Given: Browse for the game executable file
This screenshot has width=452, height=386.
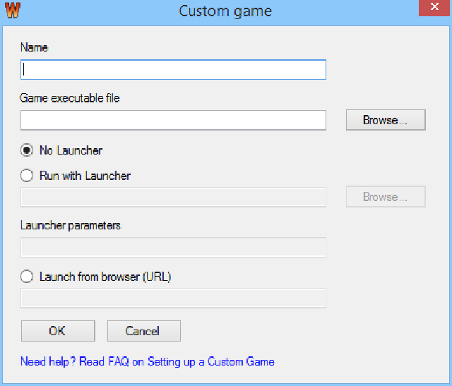Looking at the screenshot, I should [386, 121].
